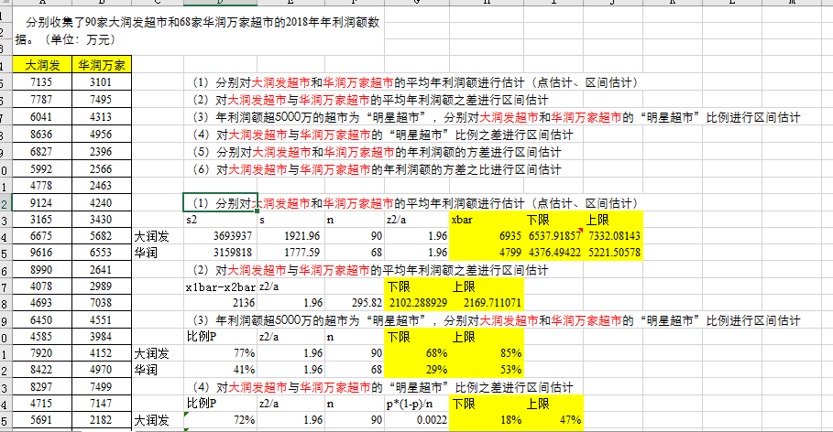Select the mean value 4799
This screenshot has width=833, height=432.
487,253
